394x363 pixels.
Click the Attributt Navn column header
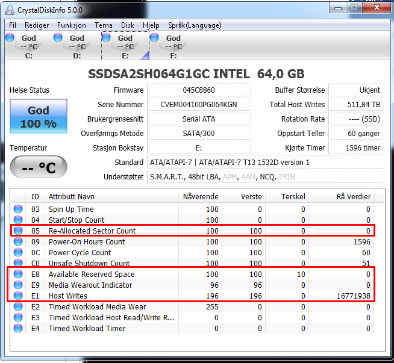112,197
